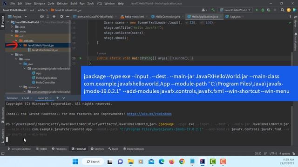Screen dimensions: 298x167
Task: Open Version Control tool window
Action: point(19,149)
